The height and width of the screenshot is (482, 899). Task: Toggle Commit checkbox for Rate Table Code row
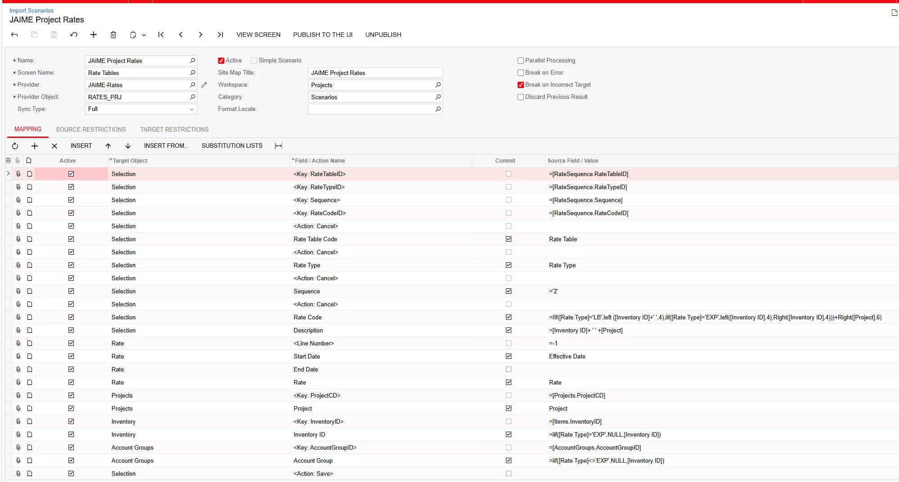(509, 239)
